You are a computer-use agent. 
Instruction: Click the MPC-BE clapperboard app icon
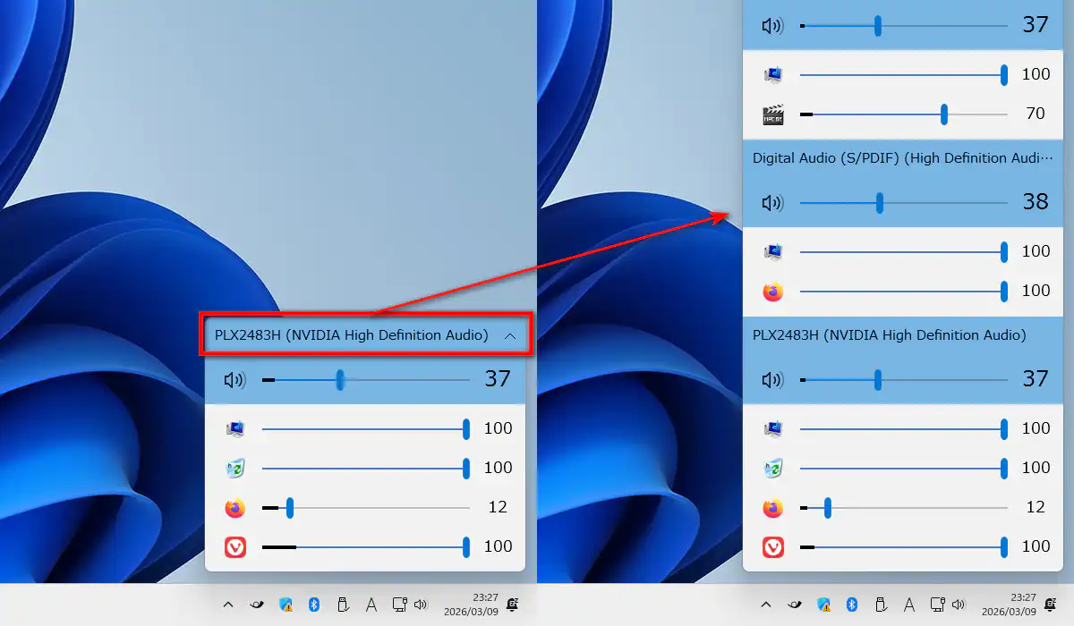coord(772,114)
